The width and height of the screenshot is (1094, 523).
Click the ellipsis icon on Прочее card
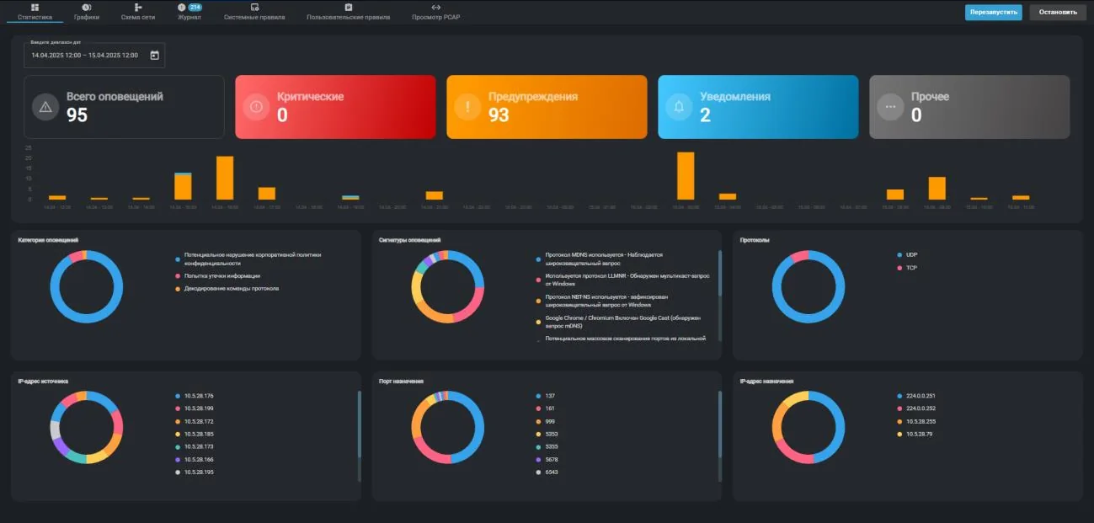[x=890, y=107]
